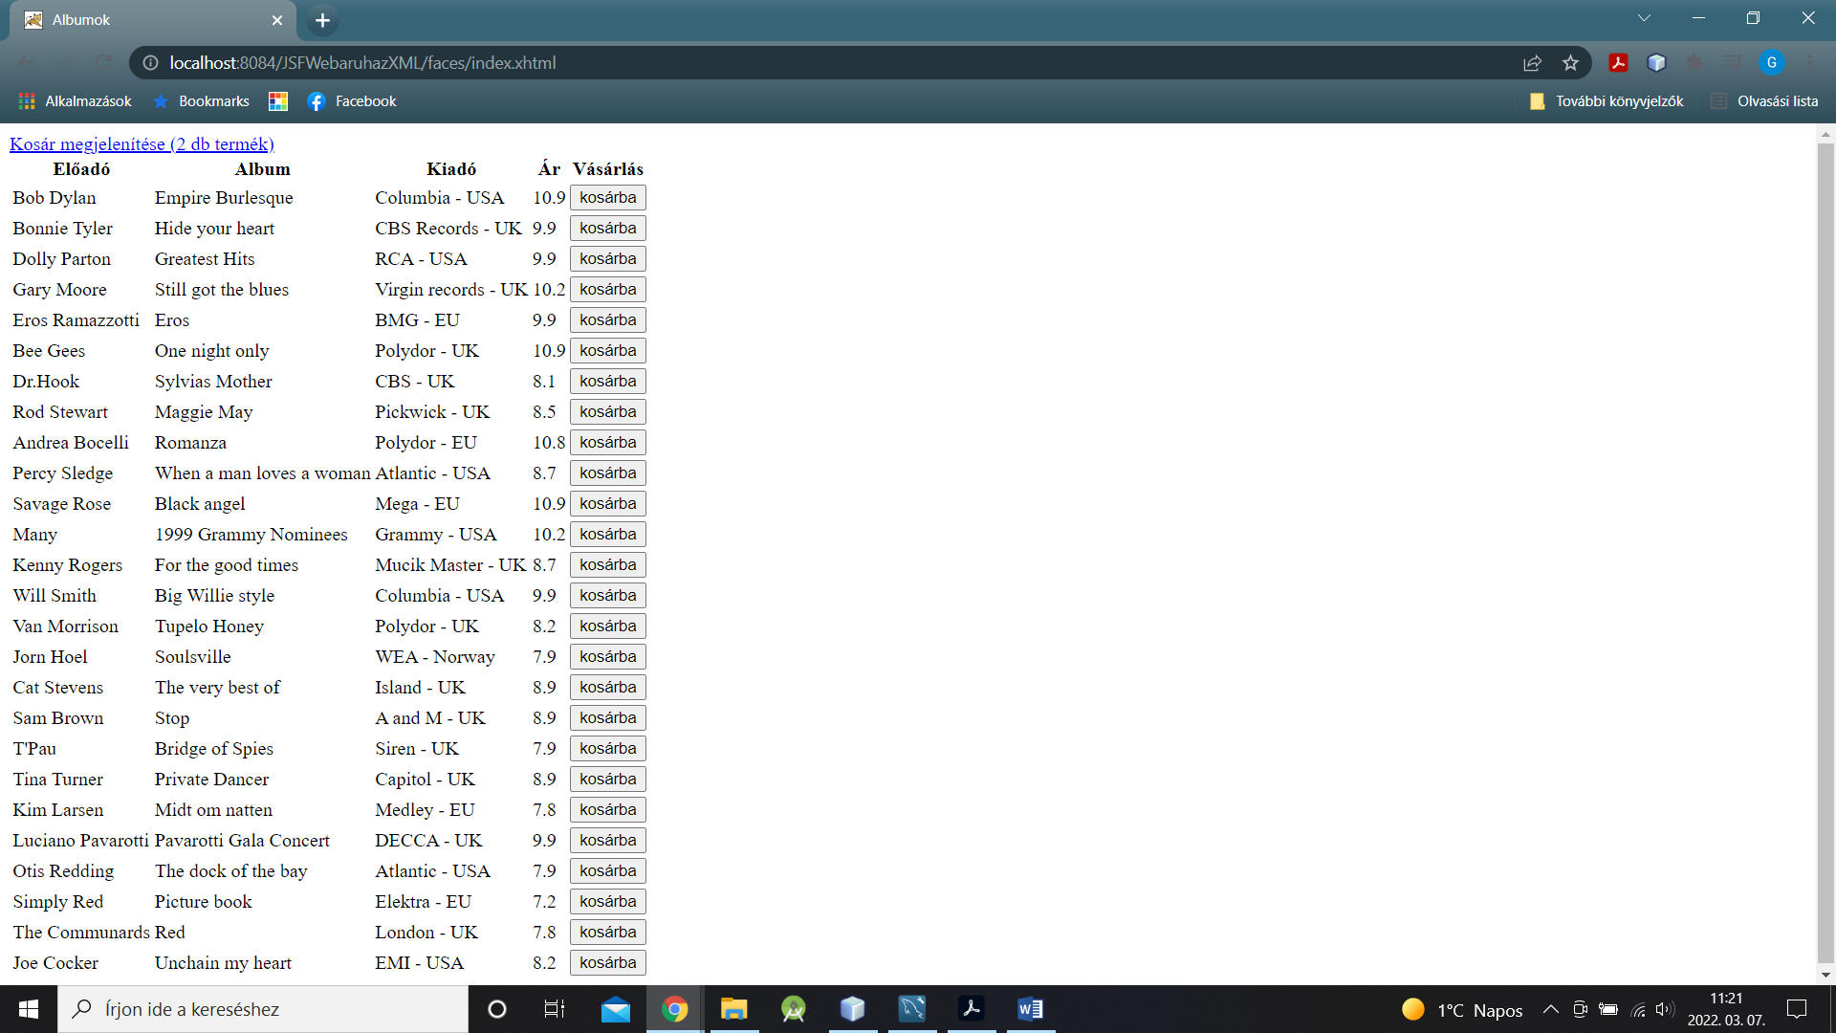Open Adobe Acrobat extension icon

[1618, 63]
